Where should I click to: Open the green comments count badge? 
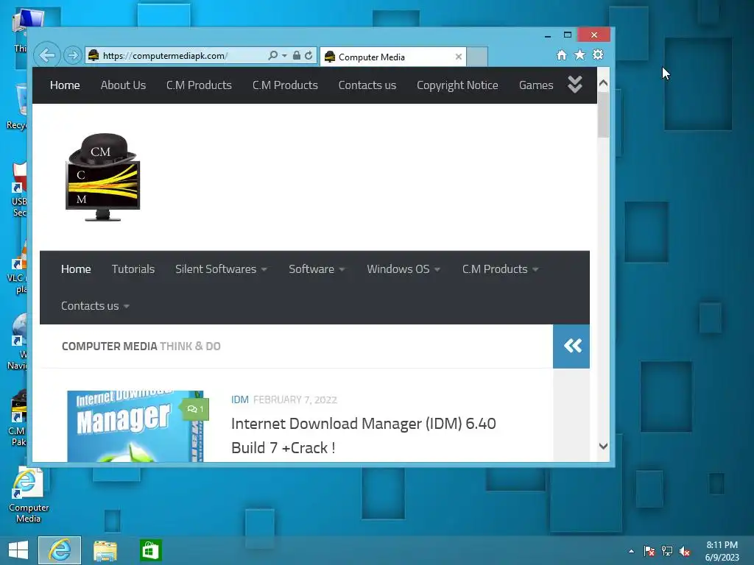point(195,409)
